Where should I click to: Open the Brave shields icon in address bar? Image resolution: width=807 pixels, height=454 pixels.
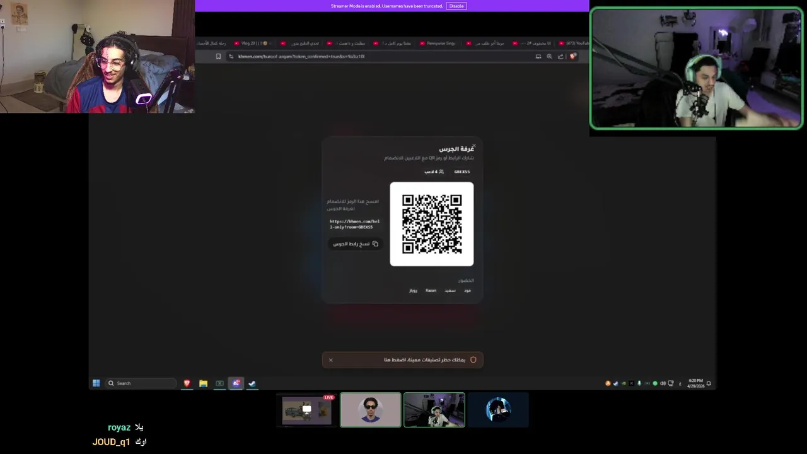(572, 57)
